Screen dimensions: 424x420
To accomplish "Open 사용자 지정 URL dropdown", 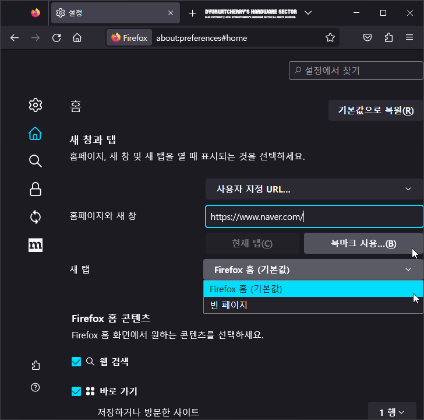I will [314, 189].
